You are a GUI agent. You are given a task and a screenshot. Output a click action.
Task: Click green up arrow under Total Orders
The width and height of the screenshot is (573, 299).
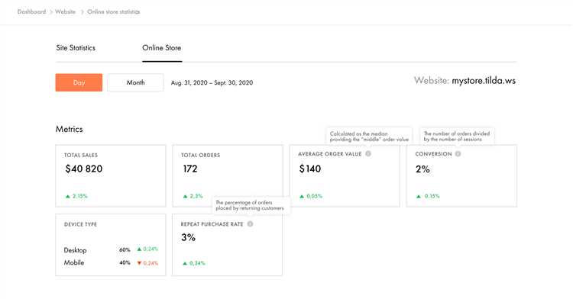[185, 196]
